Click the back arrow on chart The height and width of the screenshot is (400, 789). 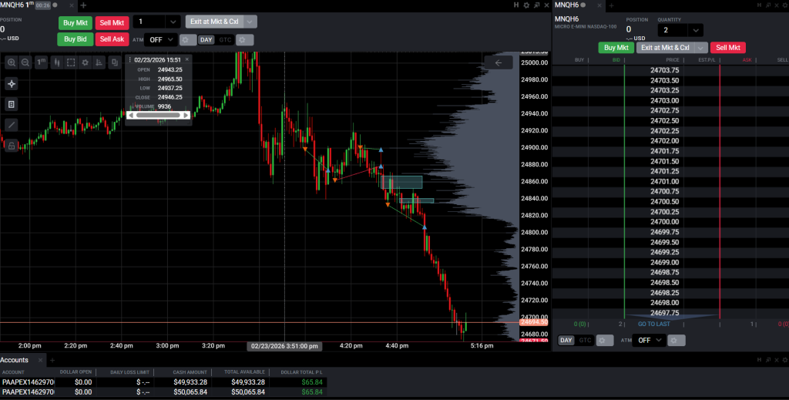(x=499, y=63)
